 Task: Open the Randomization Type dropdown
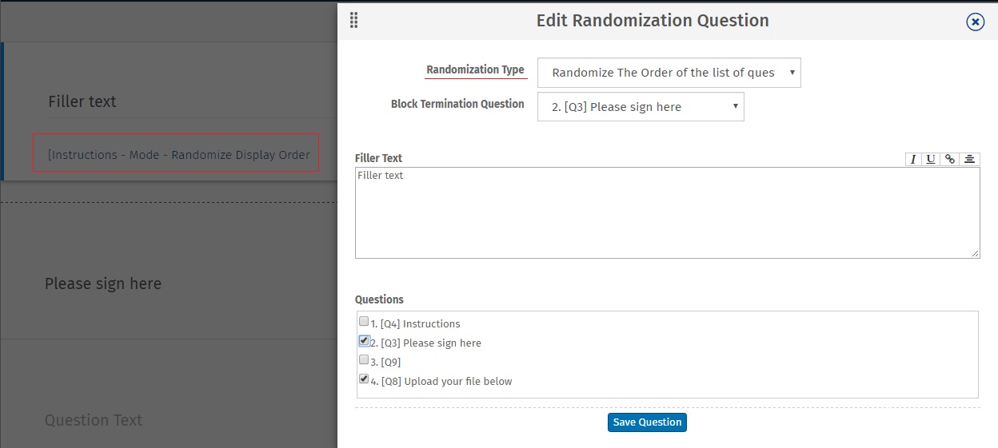click(669, 73)
